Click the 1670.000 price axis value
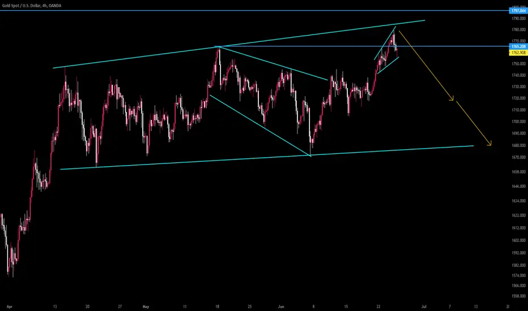528x311 pixels. (518, 157)
